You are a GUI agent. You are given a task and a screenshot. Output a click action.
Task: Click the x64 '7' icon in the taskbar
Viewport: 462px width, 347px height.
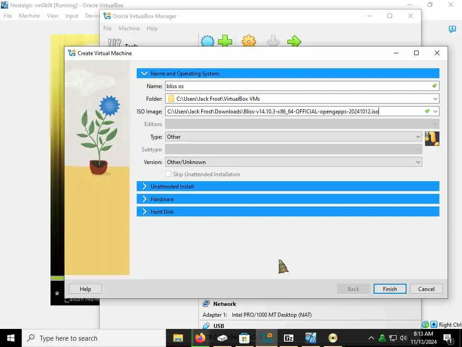click(x=310, y=338)
